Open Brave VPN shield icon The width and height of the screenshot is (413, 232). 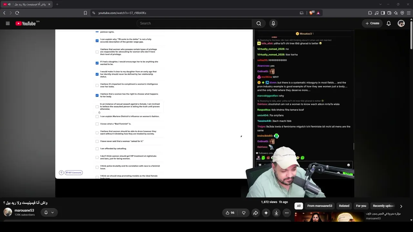coord(402,13)
